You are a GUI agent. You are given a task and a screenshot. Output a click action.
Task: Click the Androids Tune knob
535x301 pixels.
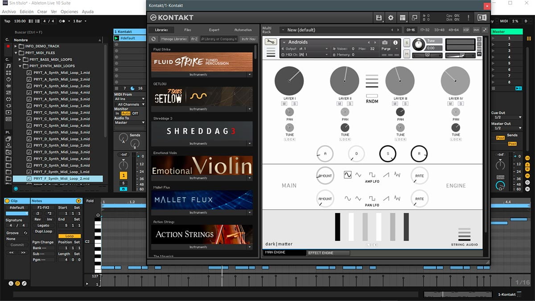click(x=419, y=44)
